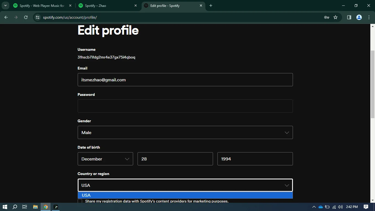Click scrollbar down arrow
The height and width of the screenshot is (211, 375).
pos(373,200)
